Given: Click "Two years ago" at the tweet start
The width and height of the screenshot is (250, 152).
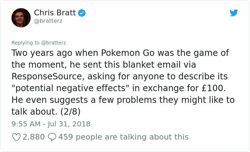Looking at the screenshot, I should (x=42, y=53).
